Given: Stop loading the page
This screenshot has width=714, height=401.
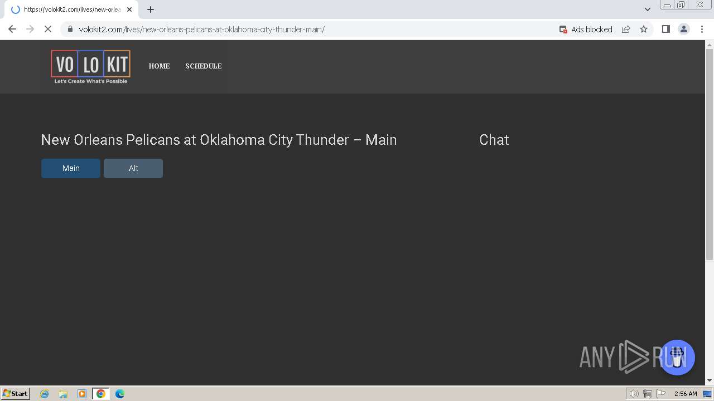Looking at the screenshot, I should (48, 29).
